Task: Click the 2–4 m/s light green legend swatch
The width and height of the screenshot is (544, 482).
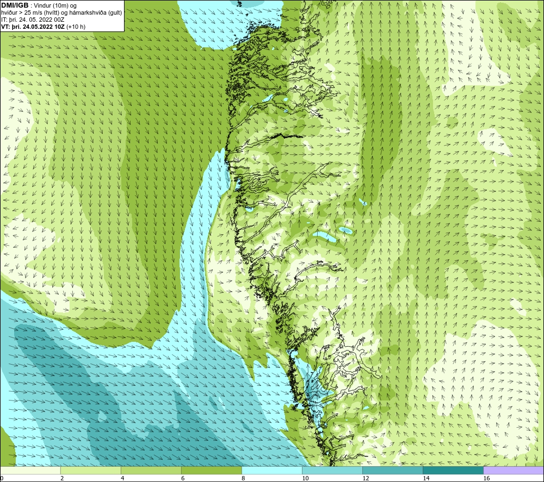Action: pyautogui.click(x=90, y=471)
